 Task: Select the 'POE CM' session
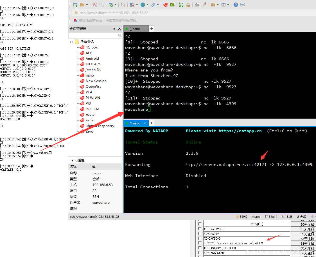[x=92, y=109]
